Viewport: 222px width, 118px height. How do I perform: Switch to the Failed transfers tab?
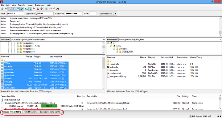[x=30, y=112]
